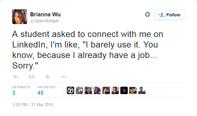
Task: Open Brianna Wu's profile picture
Action: pyautogui.click(x=20, y=17)
